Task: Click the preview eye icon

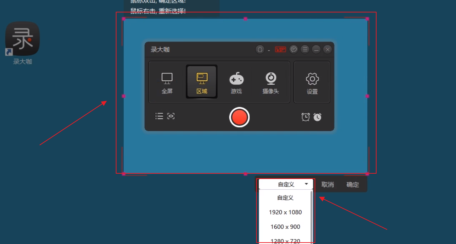Action: 171,116
